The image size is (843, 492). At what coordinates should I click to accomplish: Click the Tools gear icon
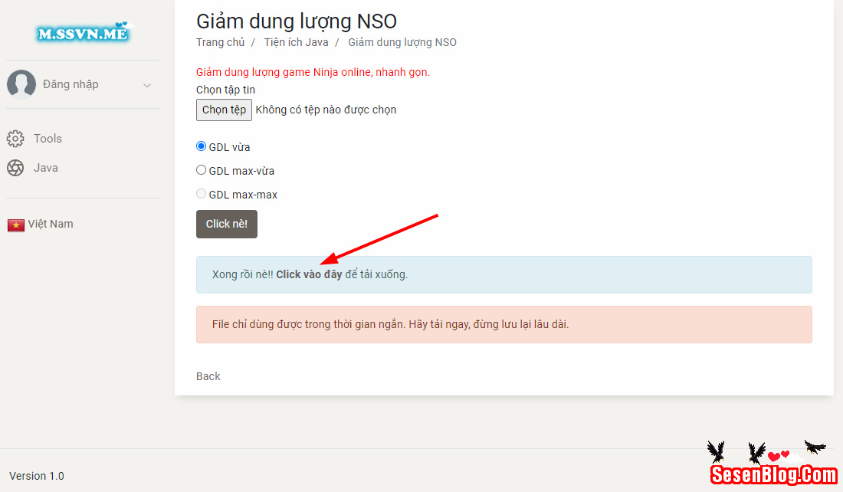(15, 139)
